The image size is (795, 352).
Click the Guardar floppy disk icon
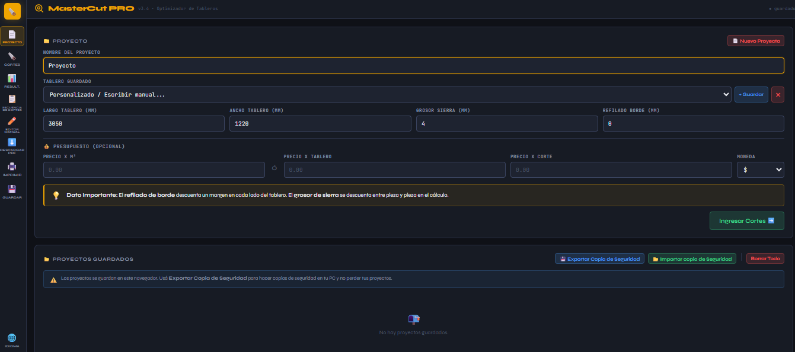coord(12,192)
